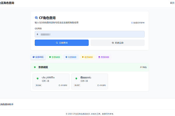Click the 江苏一区 server label
This screenshot has height=116, width=175.
[x=45, y=81]
